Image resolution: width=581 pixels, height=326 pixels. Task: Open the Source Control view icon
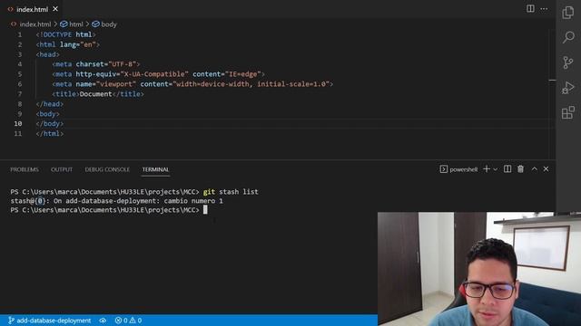point(568,62)
